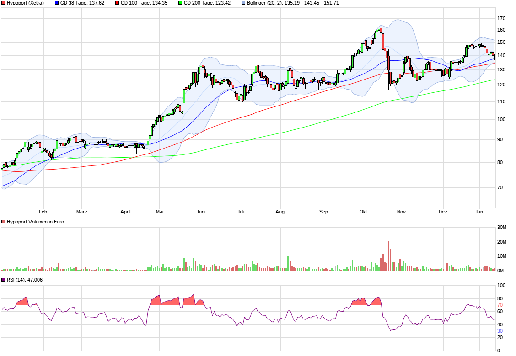Click the 160 price axis label
516x356 pixels.
pos(501,30)
